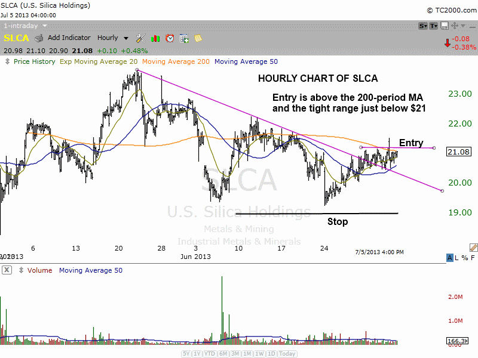Select Price History plot label

point(35,61)
